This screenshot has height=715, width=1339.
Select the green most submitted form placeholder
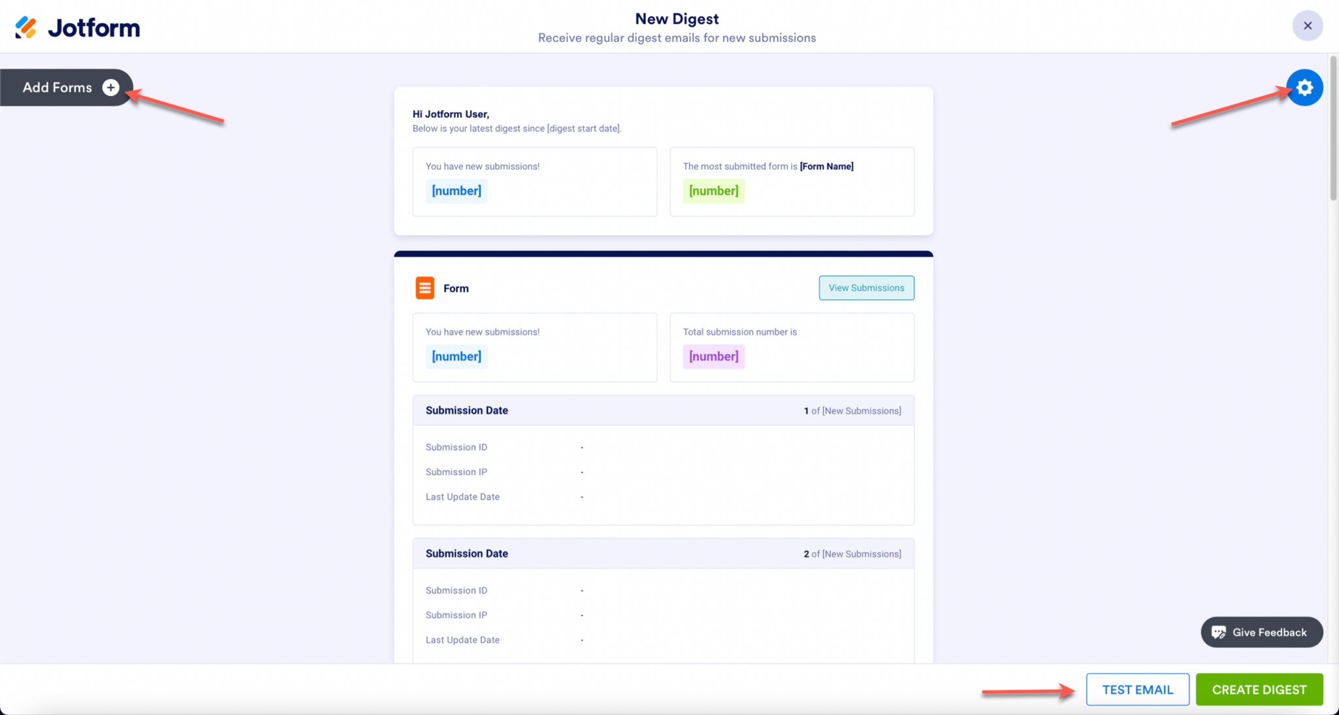(713, 191)
